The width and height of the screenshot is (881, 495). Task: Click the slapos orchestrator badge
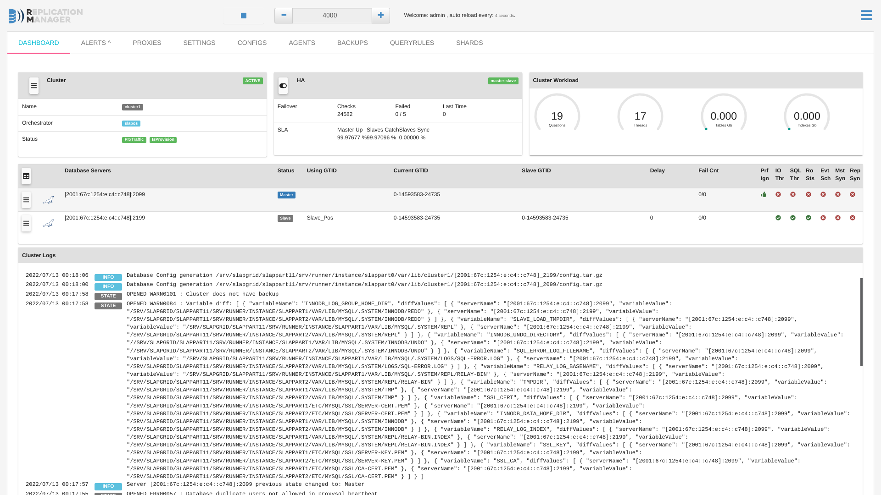coord(131,124)
